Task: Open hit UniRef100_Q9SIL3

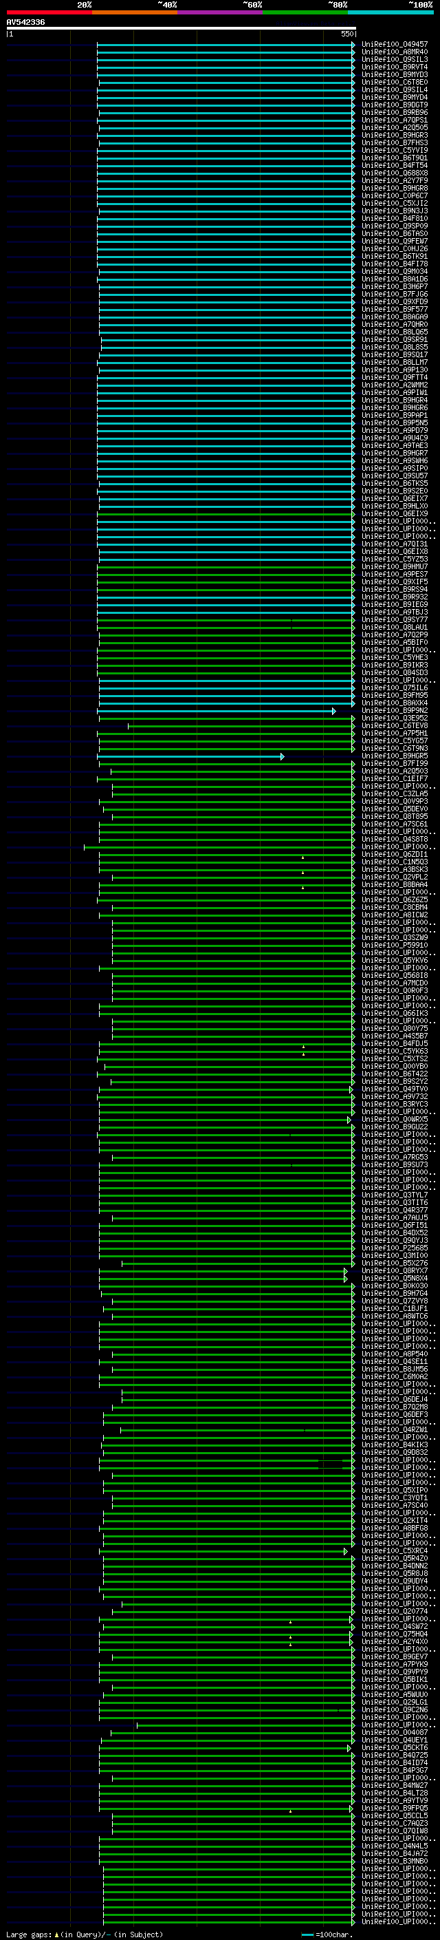Action: point(395,59)
